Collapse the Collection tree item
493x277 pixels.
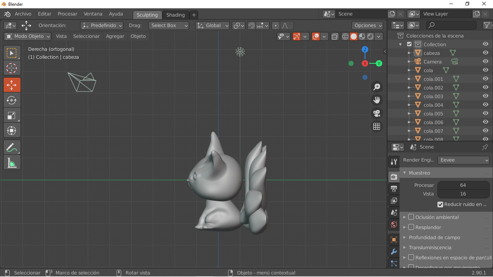click(x=400, y=44)
